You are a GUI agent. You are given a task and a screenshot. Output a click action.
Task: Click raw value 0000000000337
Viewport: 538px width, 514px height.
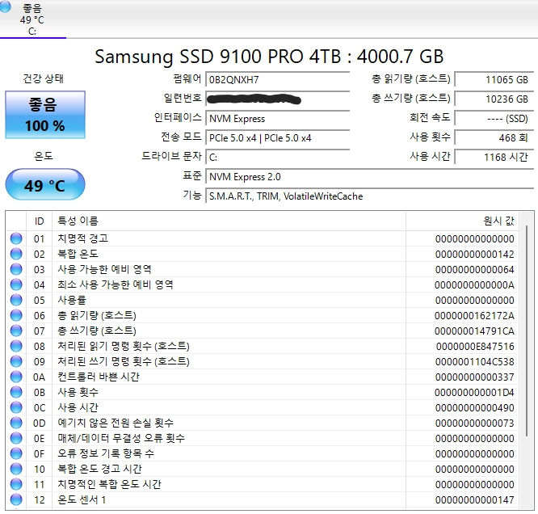[x=474, y=377]
